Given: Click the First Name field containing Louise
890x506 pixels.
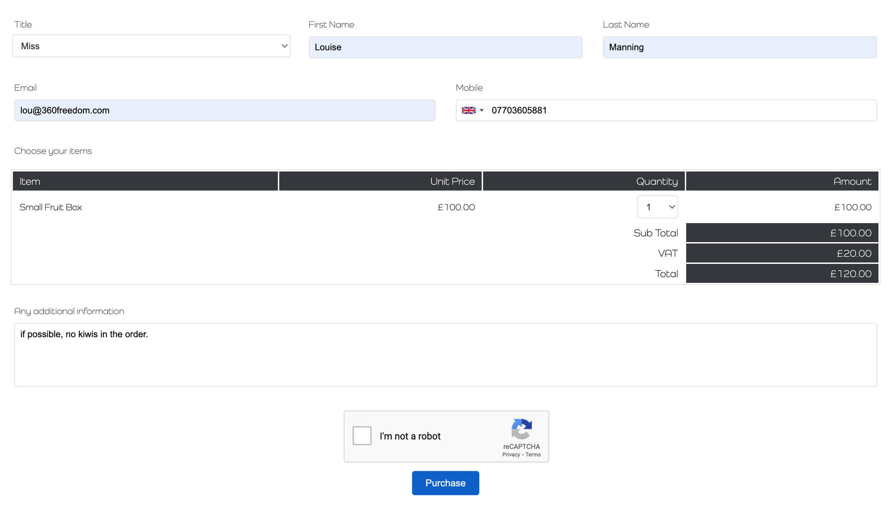Looking at the screenshot, I should coord(445,47).
